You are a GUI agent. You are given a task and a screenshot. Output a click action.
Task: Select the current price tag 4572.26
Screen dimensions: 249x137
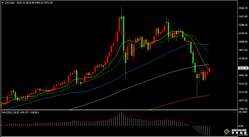[243, 68]
